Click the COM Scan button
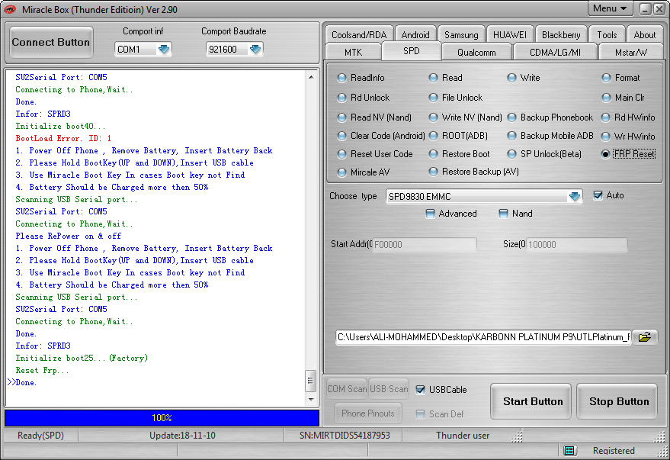Image resolution: width=670 pixels, height=460 pixels. tap(346, 388)
